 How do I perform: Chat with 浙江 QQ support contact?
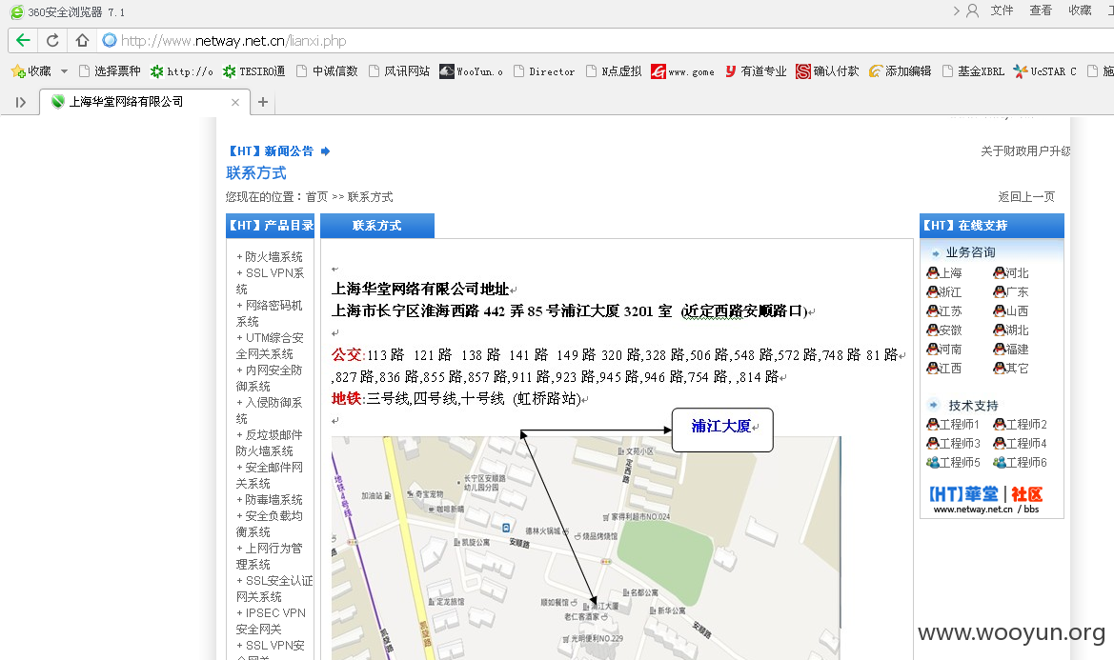click(944, 292)
